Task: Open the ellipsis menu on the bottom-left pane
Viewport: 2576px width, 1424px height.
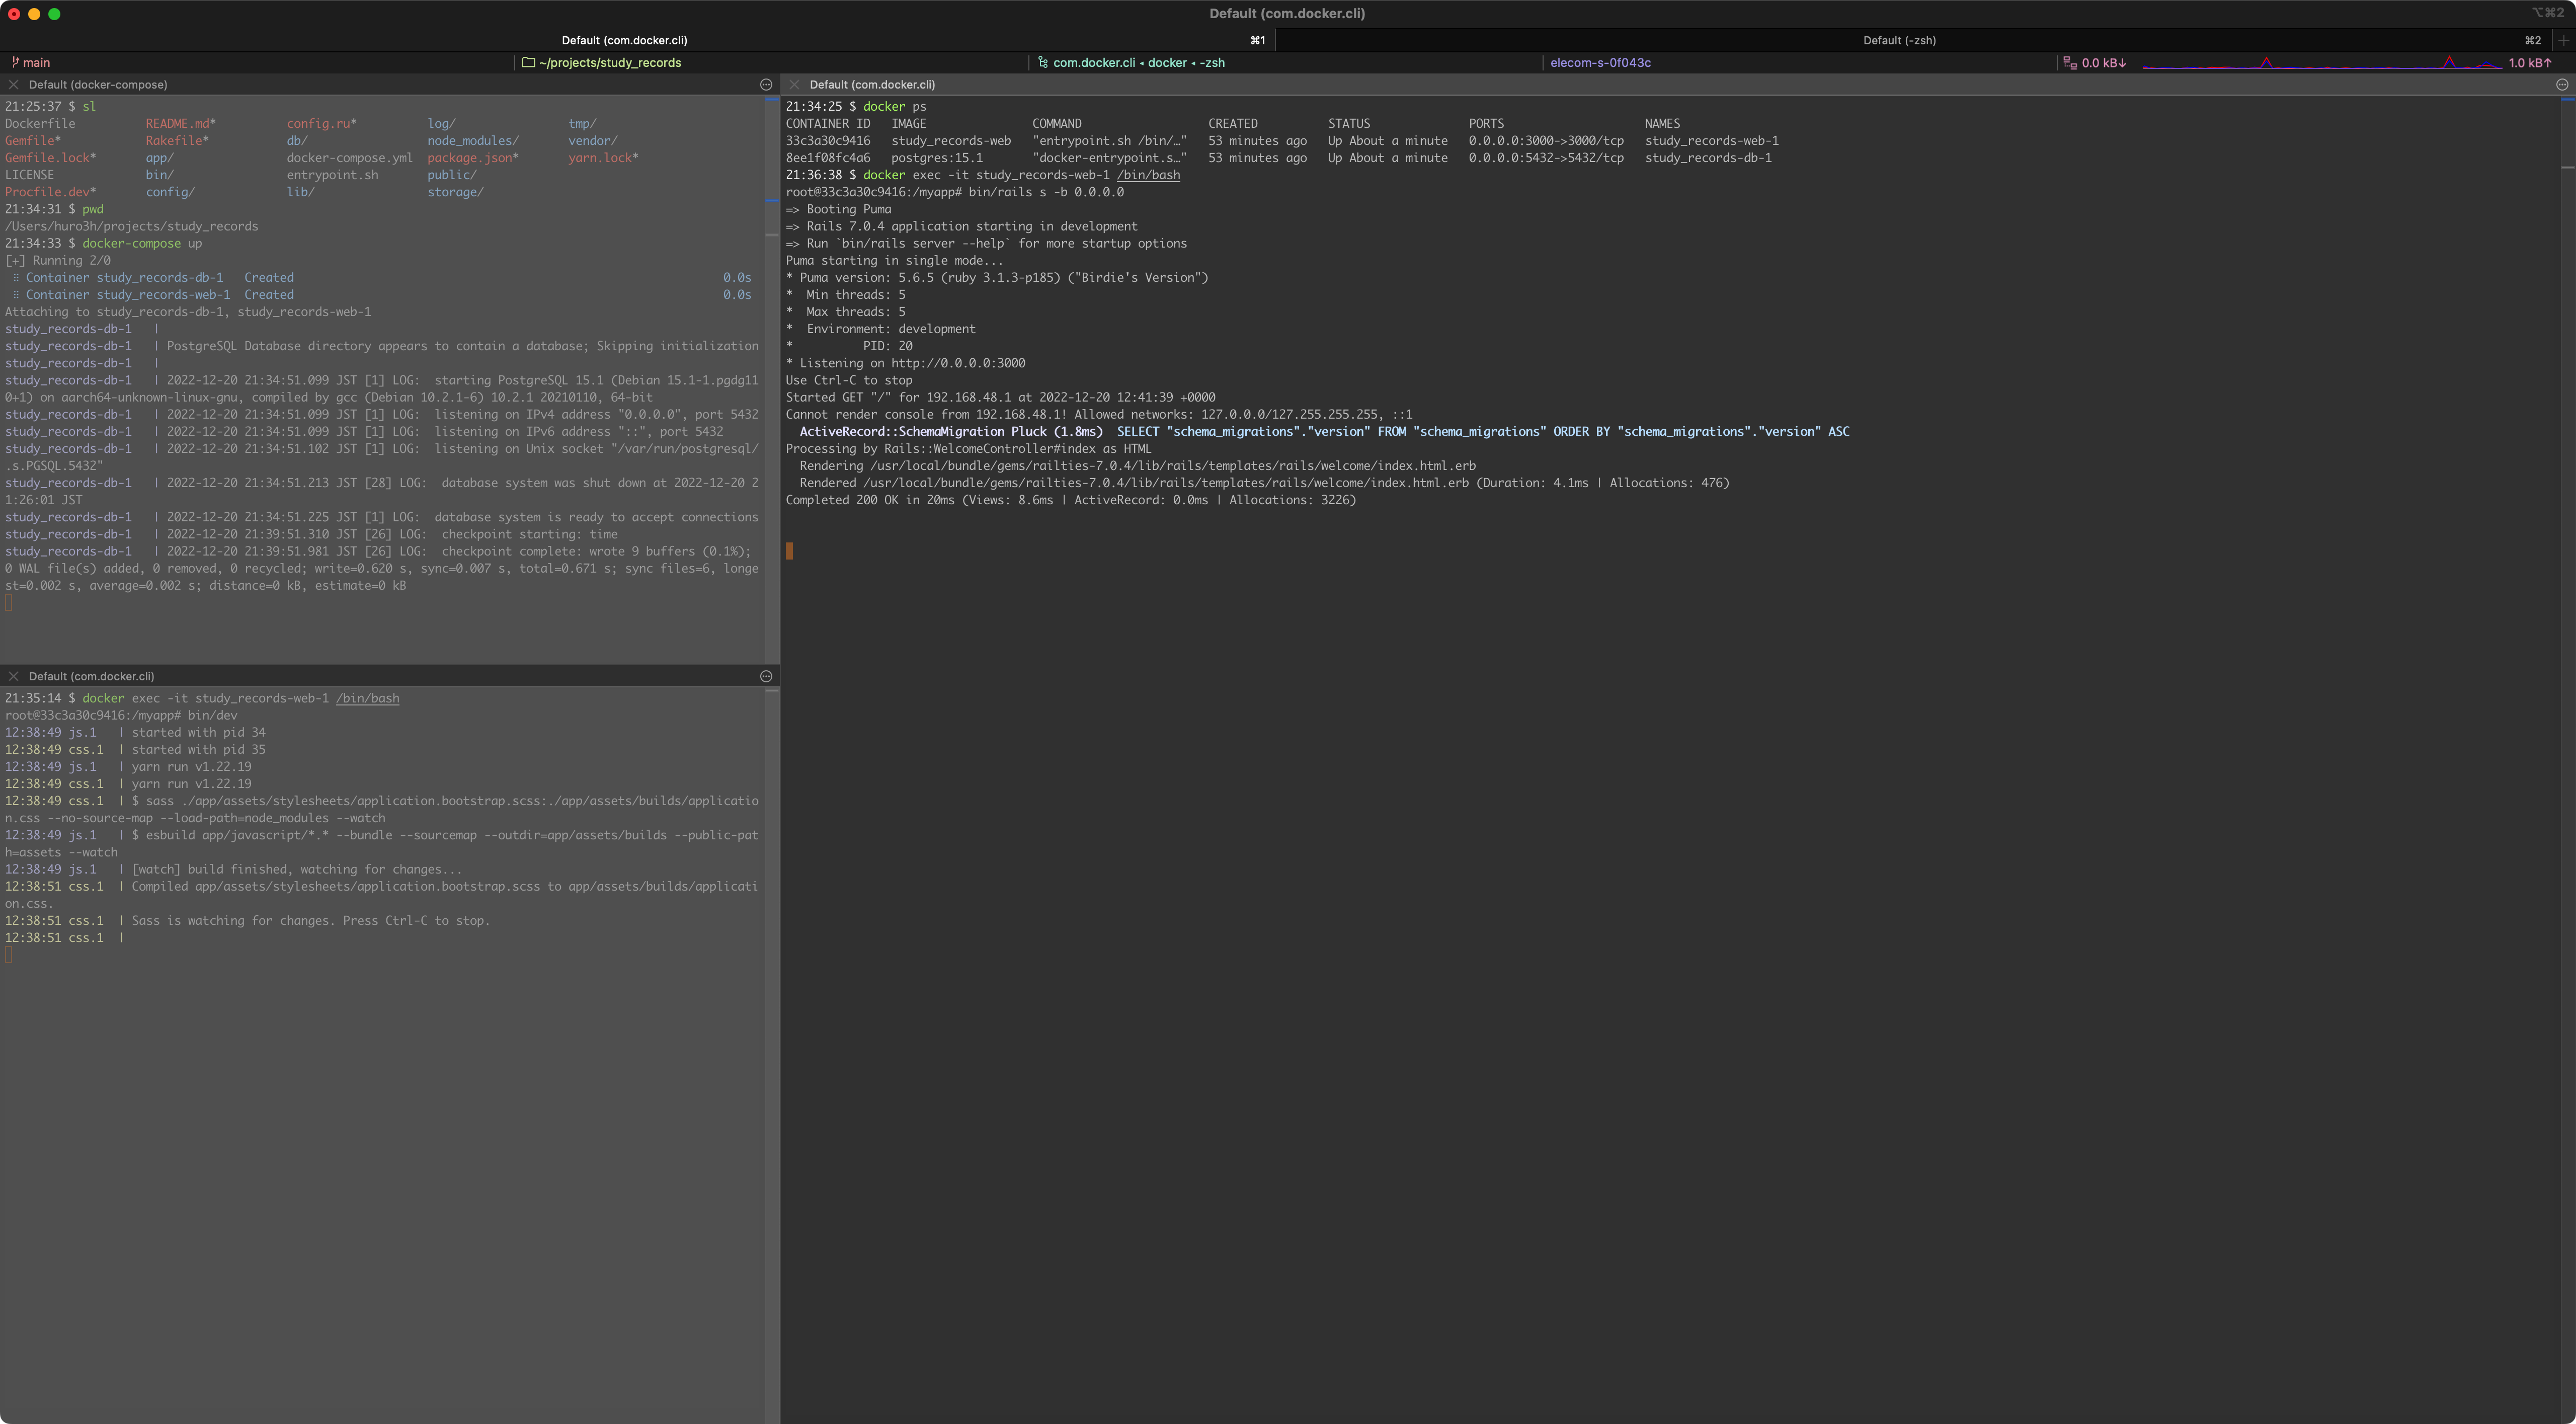Action: click(x=765, y=676)
